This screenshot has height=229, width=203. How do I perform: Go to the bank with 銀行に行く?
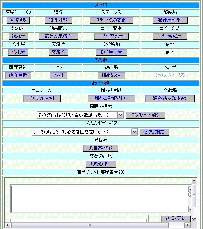tap(58, 20)
